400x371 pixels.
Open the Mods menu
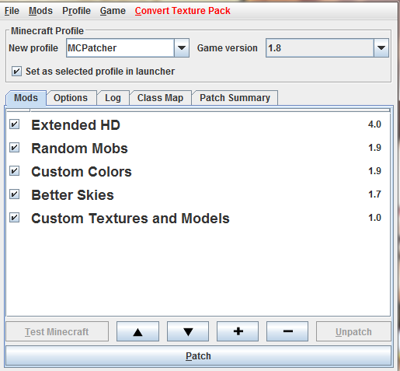pyautogui.click(x=40, y=11)
